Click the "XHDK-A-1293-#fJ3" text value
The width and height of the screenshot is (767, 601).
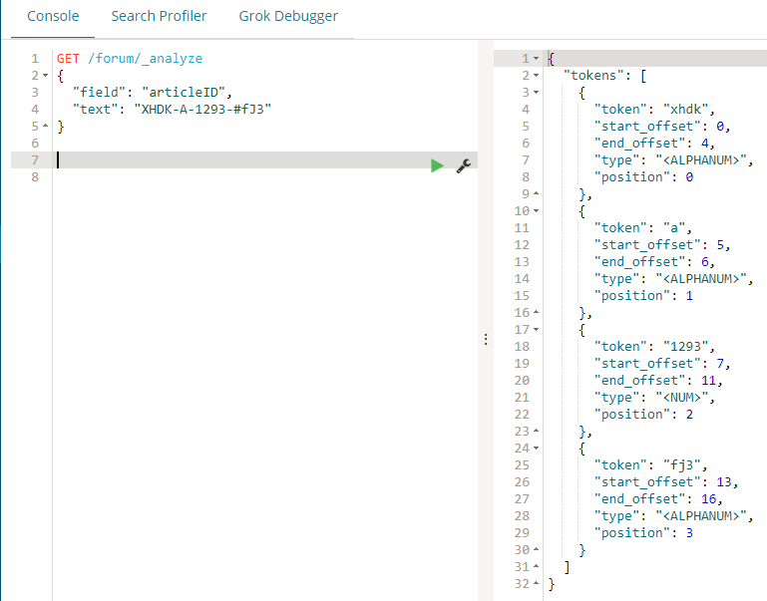(202, 110)
